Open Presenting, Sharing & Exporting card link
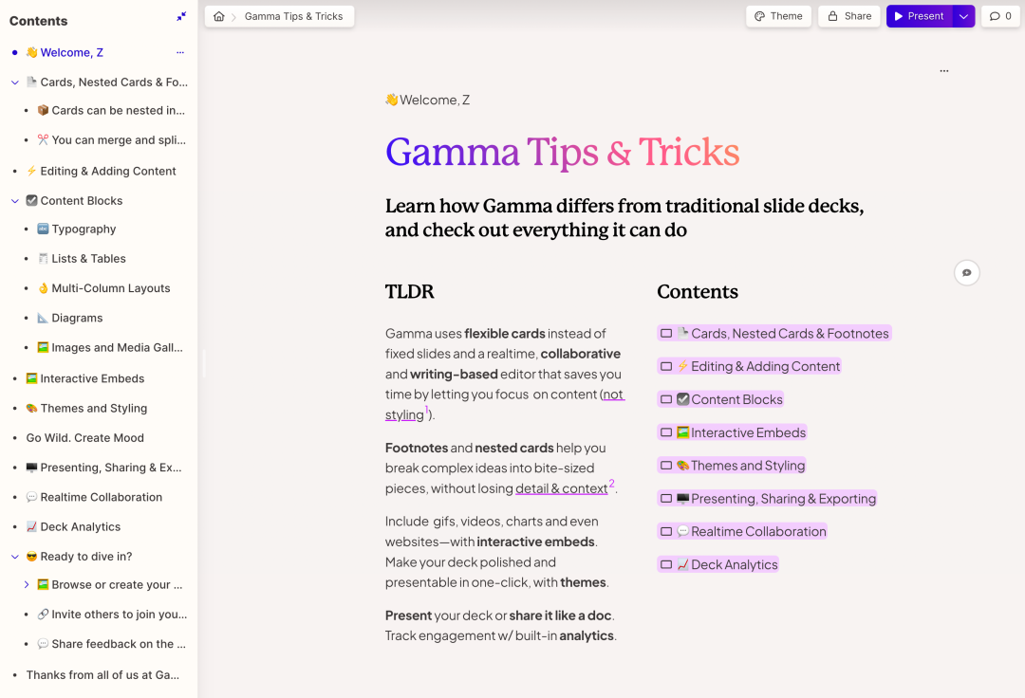This screenshot has height=698, width=1025. pos(767,499)
